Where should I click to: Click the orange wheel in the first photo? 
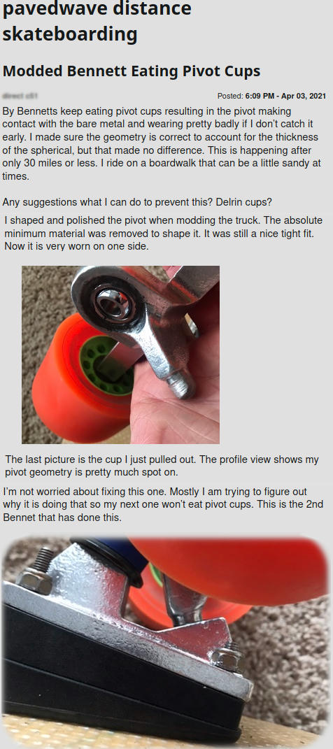coord(76,378)
